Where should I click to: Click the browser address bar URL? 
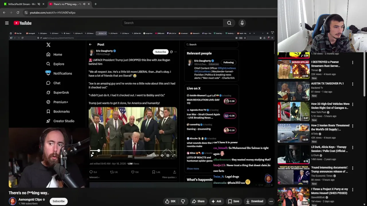(x=52, y=13)
